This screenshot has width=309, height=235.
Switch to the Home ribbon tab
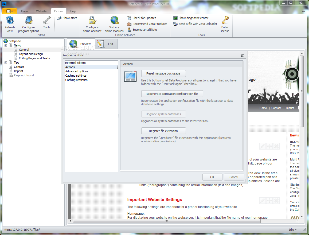click(x=25, y=11)
